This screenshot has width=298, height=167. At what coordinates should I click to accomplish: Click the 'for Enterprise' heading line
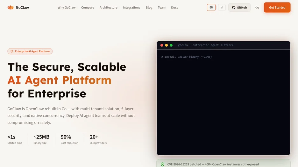(47, 93)
